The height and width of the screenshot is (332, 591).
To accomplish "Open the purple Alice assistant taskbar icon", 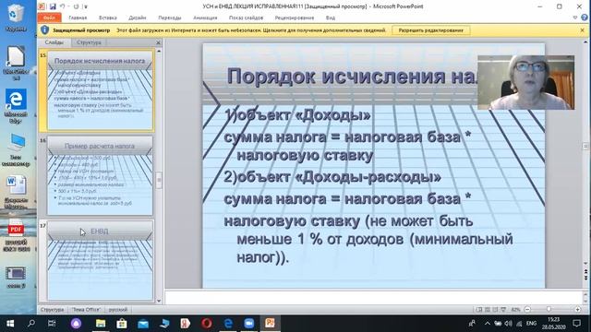I will 76,324.
